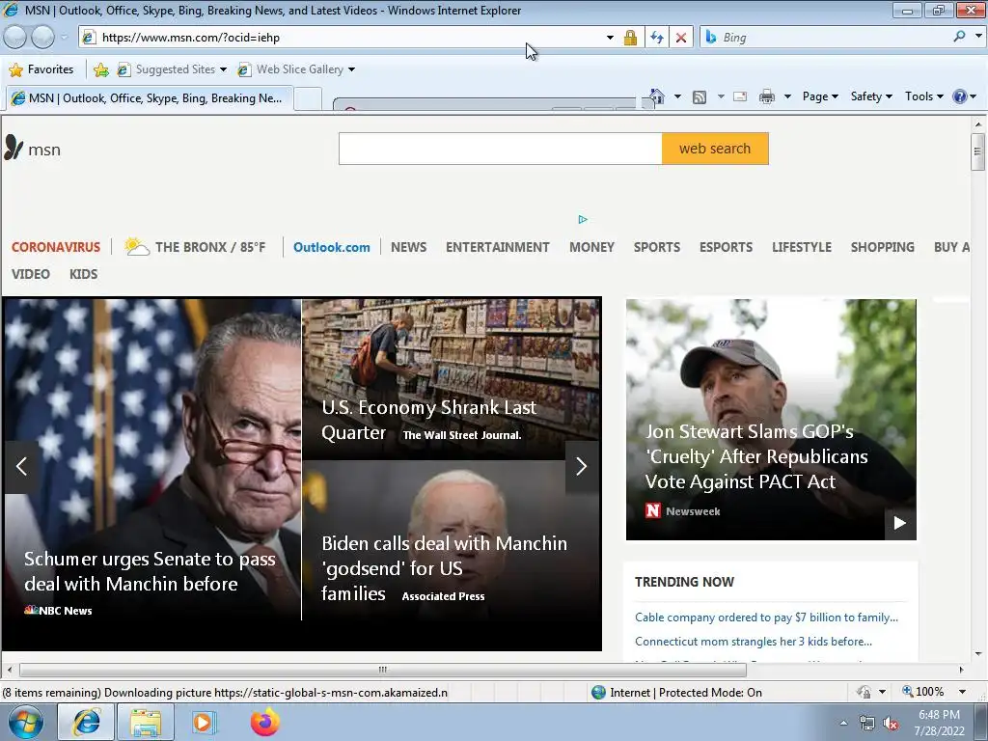The width and height of the screenshot is (988, 741).
Task: Click the Protected Mode status globe
Action: point(598,693)
